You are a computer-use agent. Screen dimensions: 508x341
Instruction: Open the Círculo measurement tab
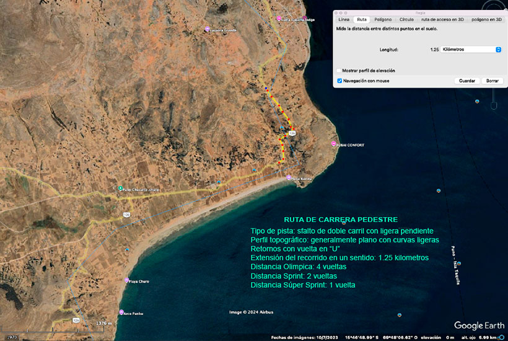point(406,20)
